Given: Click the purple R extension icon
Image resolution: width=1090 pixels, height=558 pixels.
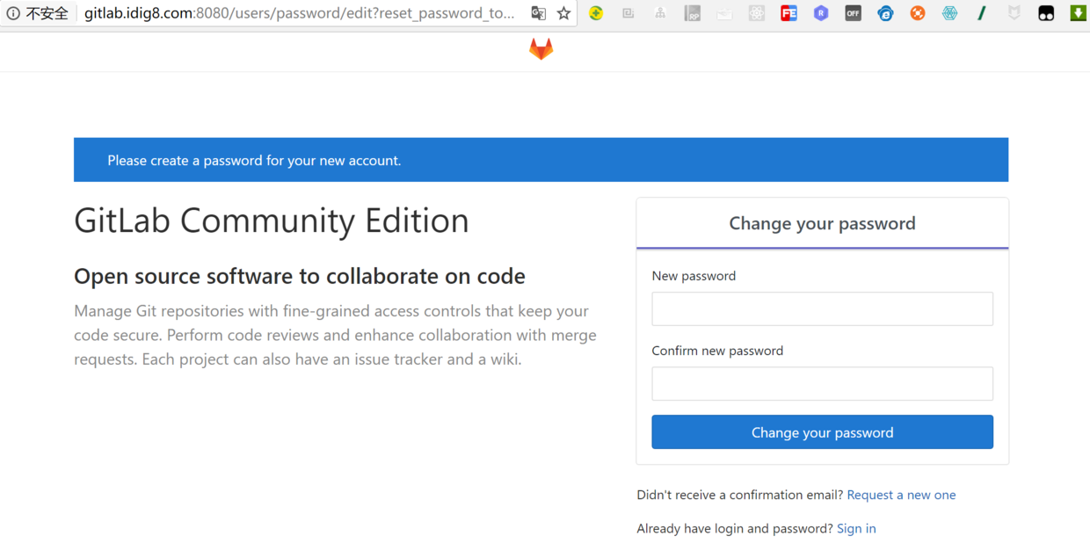Looking at the screenshot, I should (x=820, y=13).
